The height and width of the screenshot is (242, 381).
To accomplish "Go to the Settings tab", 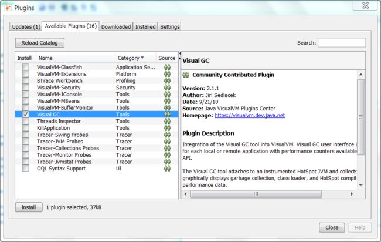I will pos(170,26).
